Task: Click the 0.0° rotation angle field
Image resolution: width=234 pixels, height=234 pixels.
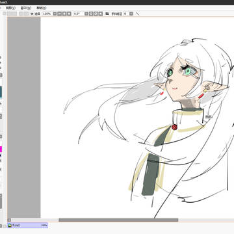Action: [77, 14]
